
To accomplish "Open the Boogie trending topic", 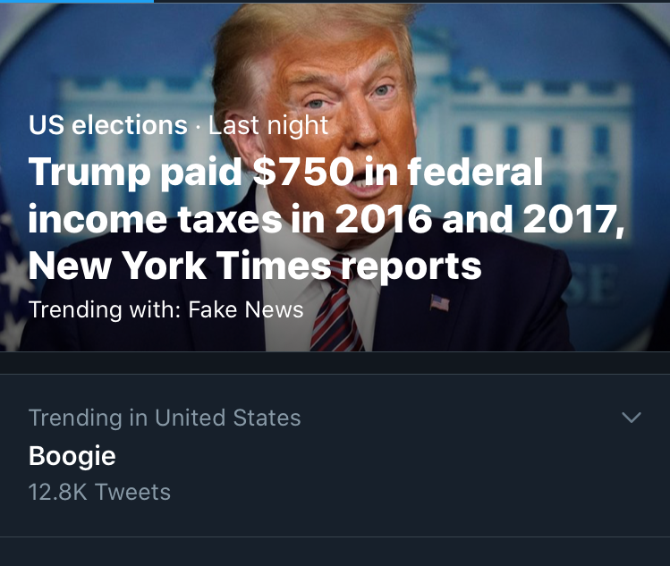I will [72, 456].
